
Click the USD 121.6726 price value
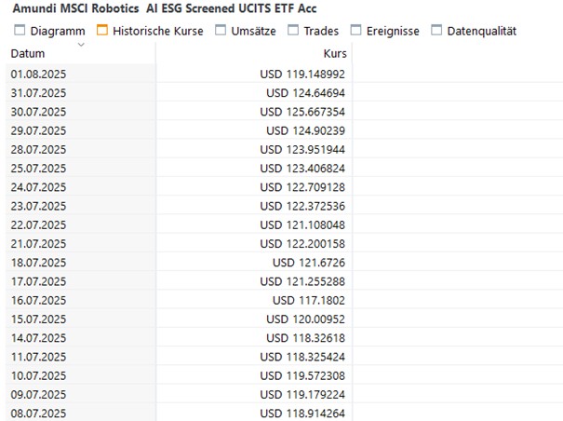(309, 263)
